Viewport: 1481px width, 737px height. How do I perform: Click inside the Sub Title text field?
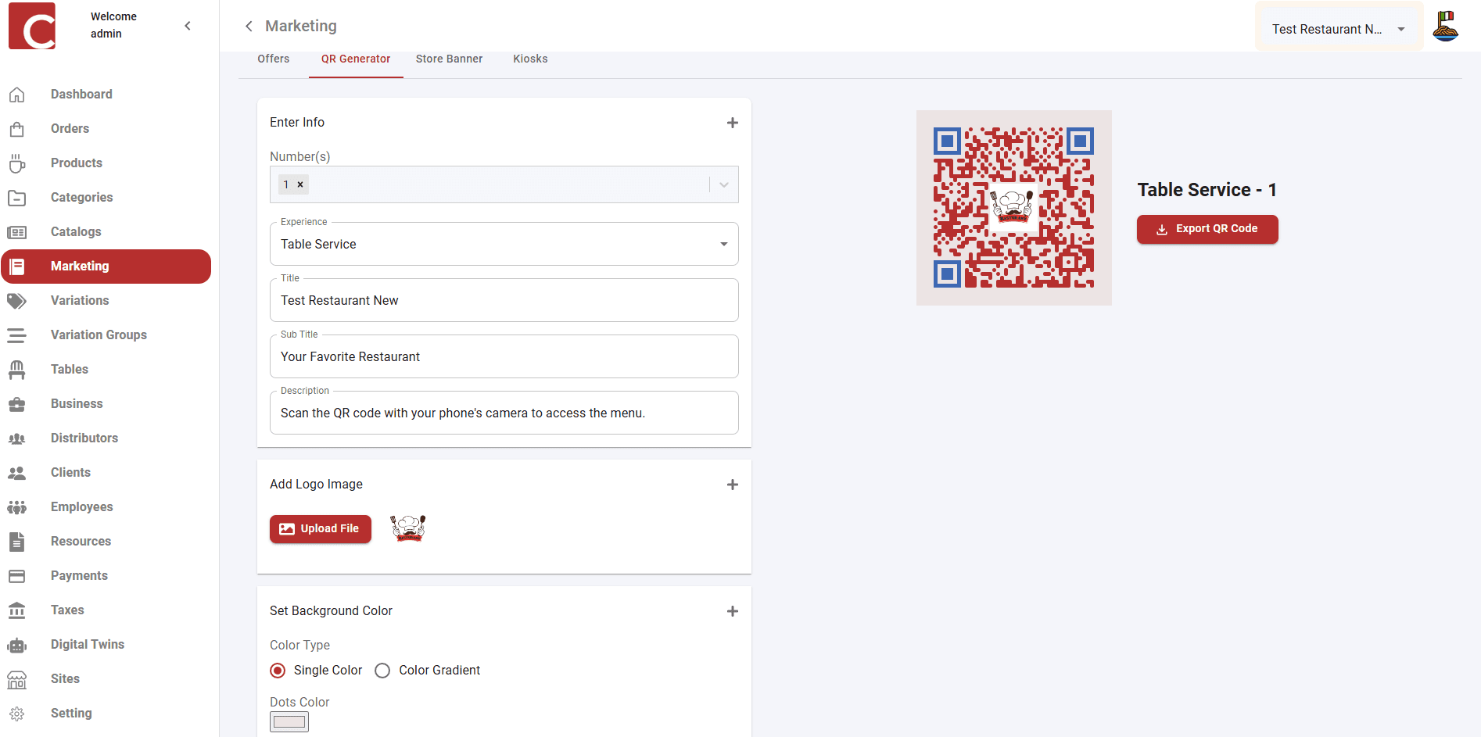pyautogui.click(x=504, y=356)
